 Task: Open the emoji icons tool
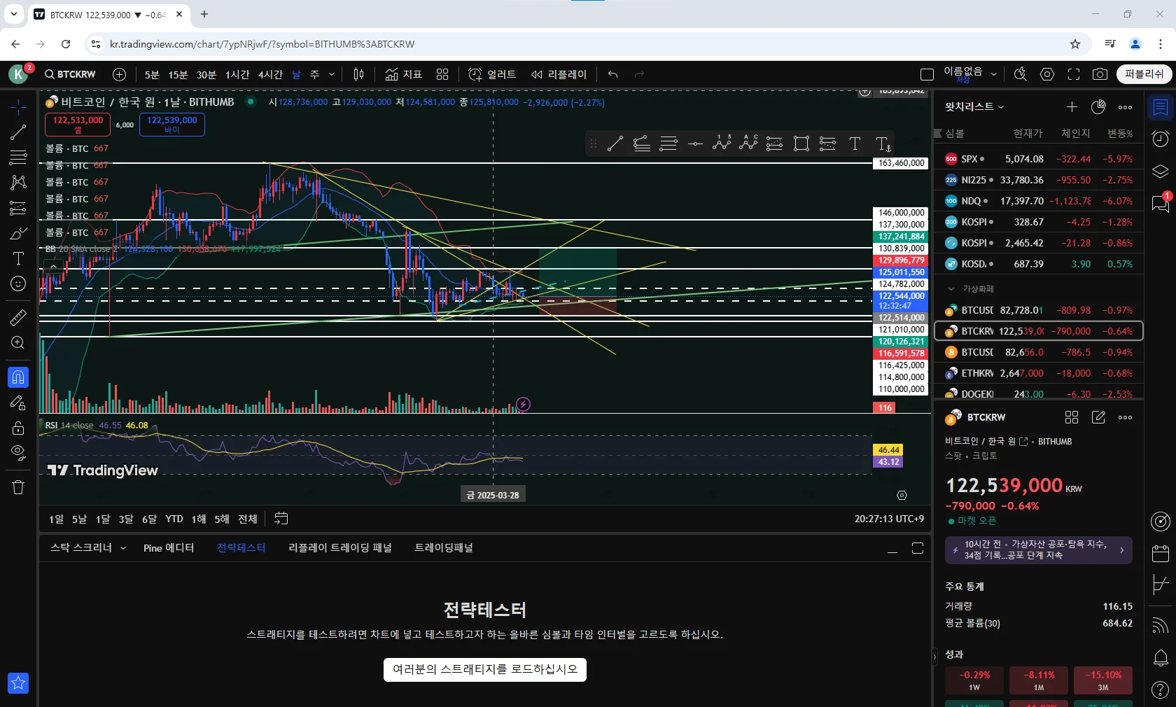[x=18, y=283]
